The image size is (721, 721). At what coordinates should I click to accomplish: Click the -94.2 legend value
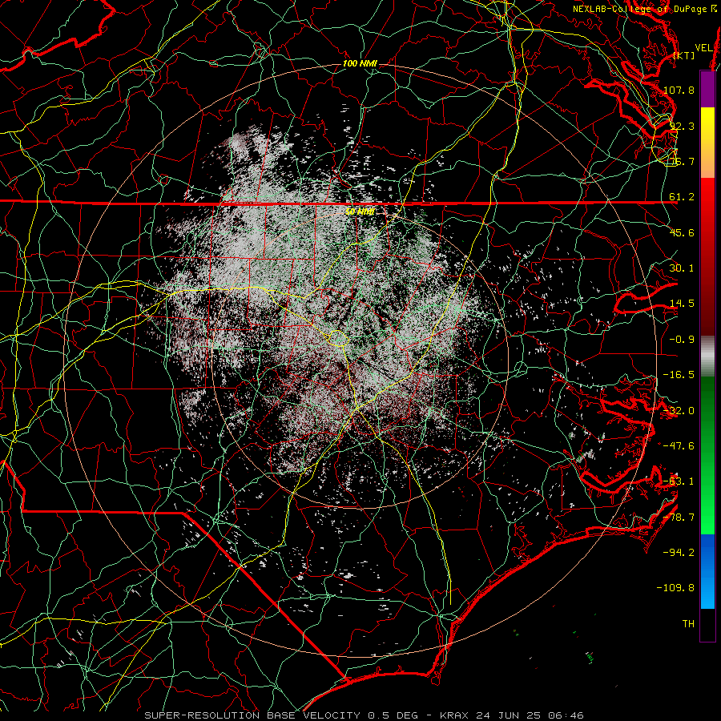(679, 552)
